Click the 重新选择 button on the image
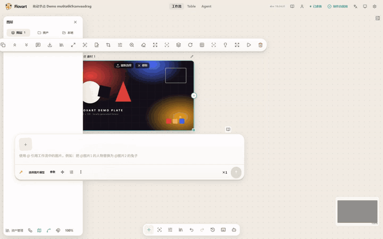383x239 pixels. click(124, 65)
